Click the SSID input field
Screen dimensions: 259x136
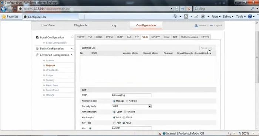pos(132,95)
